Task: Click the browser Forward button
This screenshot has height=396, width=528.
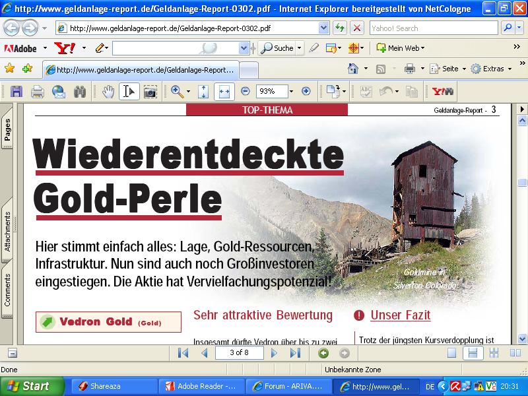Action: point(30,28)
